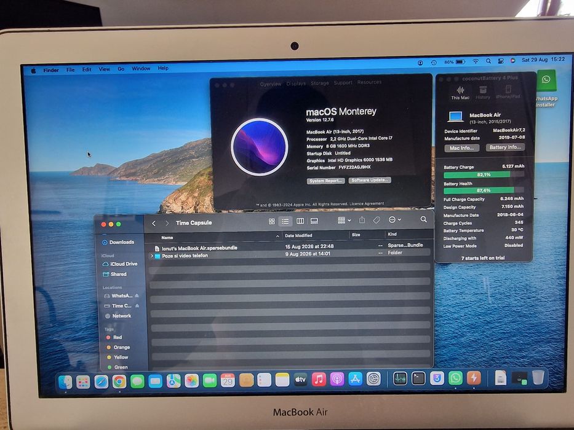This screenshot has width=574, height=430.
Task: Select iPhone/iPad tab in coconutBattery
Action: pyautogui.click(x=508, y=92)
